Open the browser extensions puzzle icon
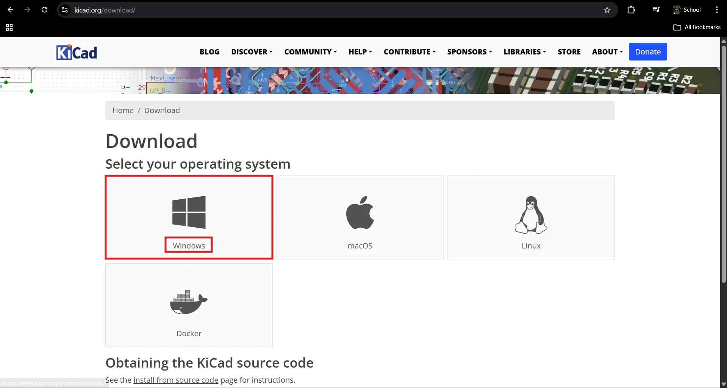This screenshot has width=727, height=388. [x=631, y=10]
